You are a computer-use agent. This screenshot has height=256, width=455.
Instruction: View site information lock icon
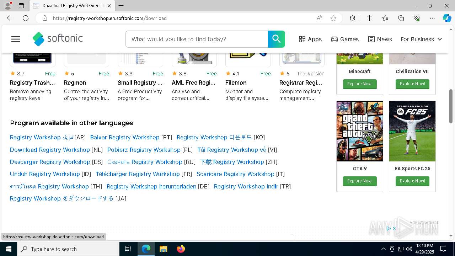(x=45, y=18)
